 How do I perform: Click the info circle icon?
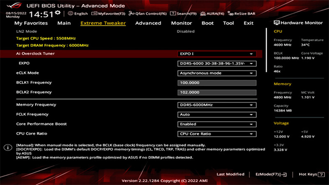[8, 148]
